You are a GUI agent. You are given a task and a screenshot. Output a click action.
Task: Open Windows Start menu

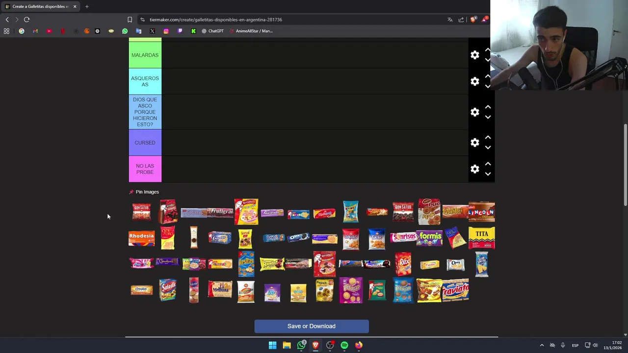pos(272,345)
